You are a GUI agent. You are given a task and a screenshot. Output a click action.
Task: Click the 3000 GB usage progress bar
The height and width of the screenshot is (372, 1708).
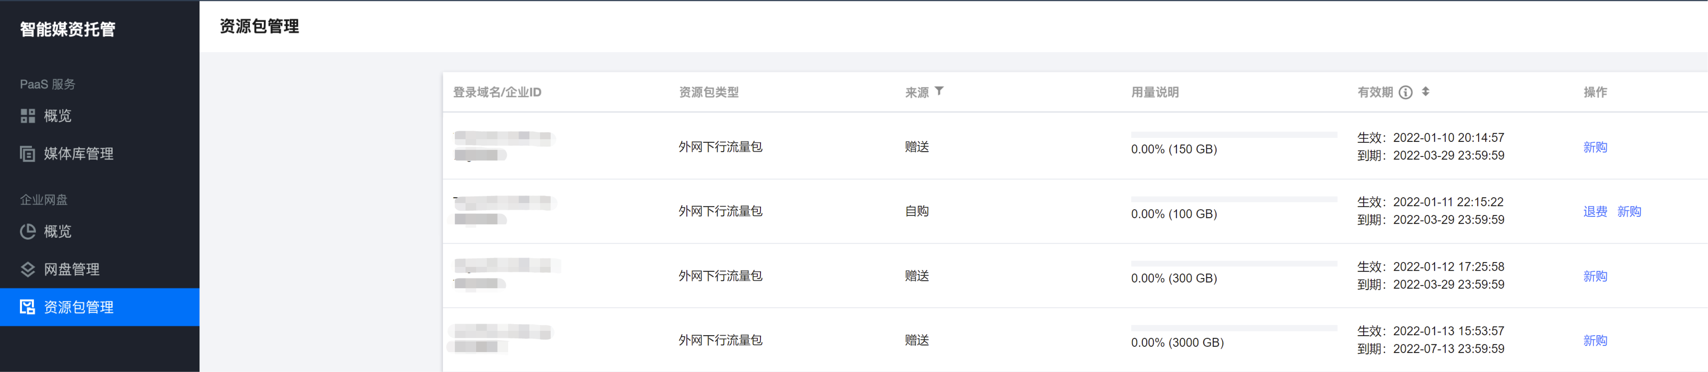1234,328
